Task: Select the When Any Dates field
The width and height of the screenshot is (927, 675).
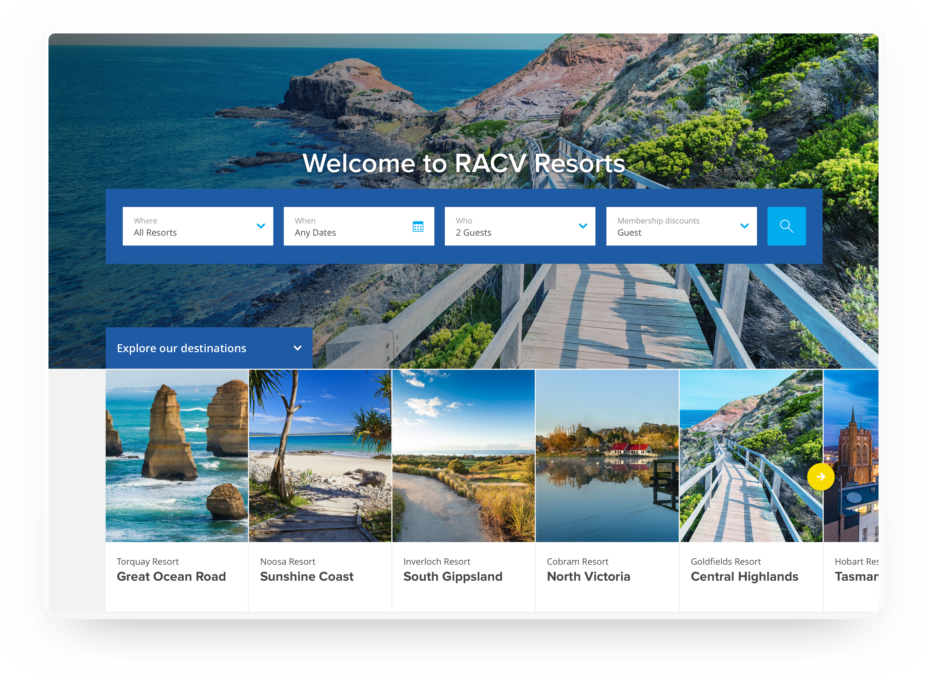Action: point(358,226)
